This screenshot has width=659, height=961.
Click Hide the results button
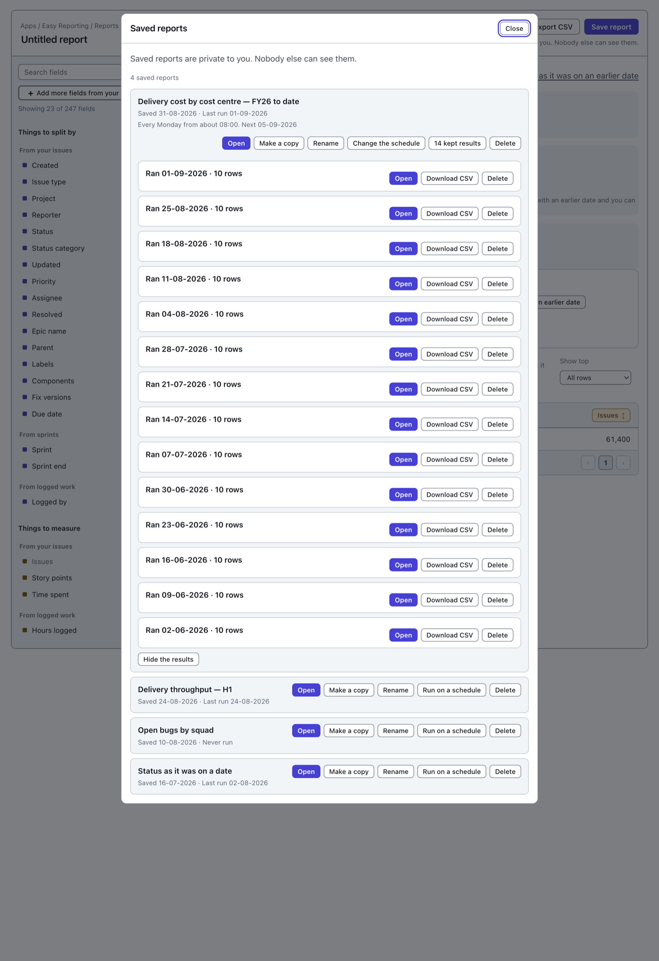pos(168,659)
